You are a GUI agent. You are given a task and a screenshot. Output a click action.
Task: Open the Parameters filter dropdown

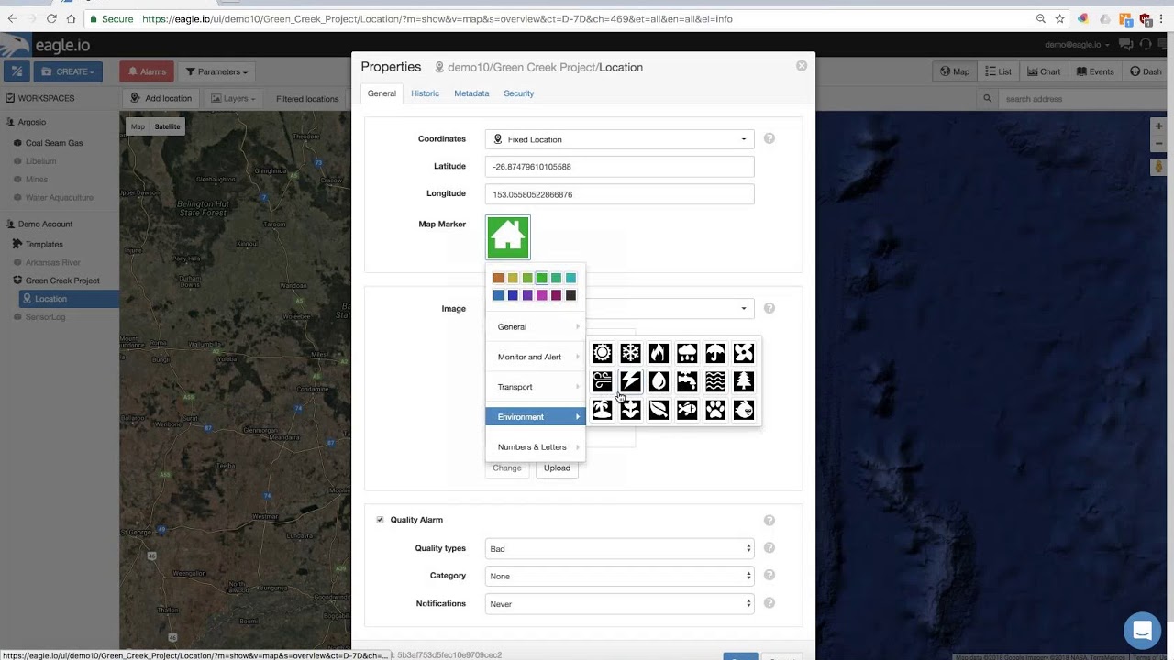click(x=216, y=71)
